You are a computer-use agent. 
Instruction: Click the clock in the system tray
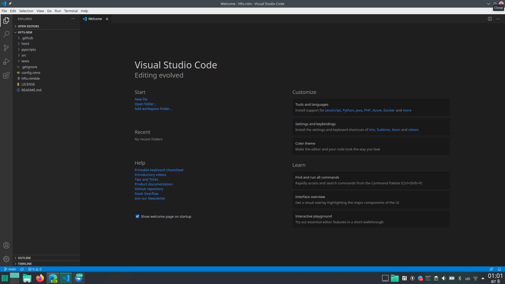coord(496,278)
